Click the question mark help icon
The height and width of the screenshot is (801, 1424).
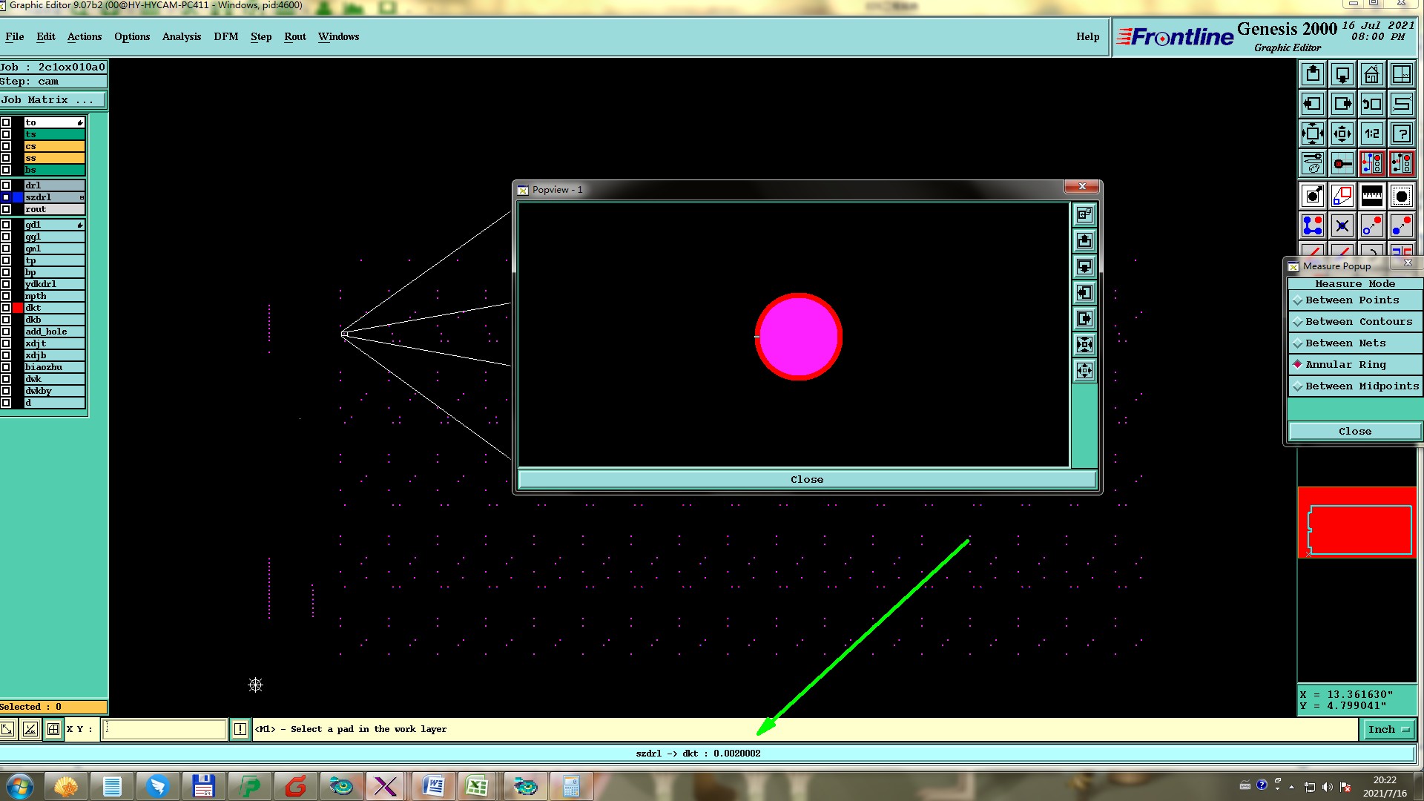point(1402,133)
